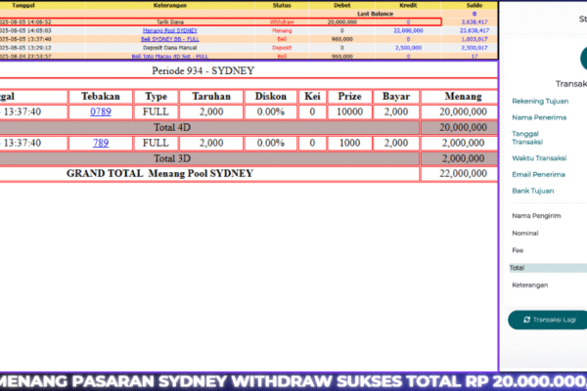Click the 1000 prize in 789 row
The width and height of the screenshot is (587, 391).
point(349,143)
